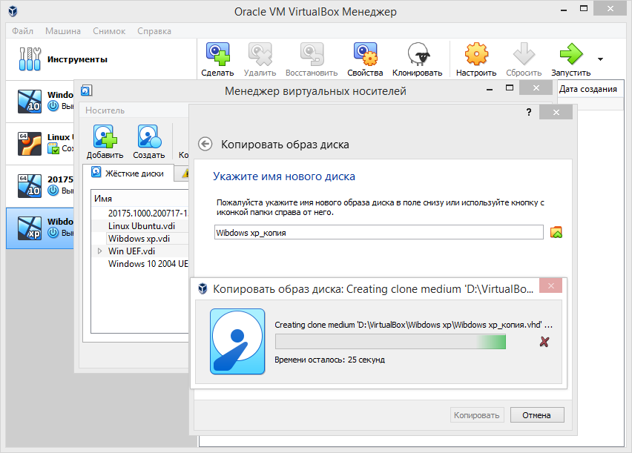Open snapshot Свойства icon
632x453 pixels.
(x=365, y=54)
